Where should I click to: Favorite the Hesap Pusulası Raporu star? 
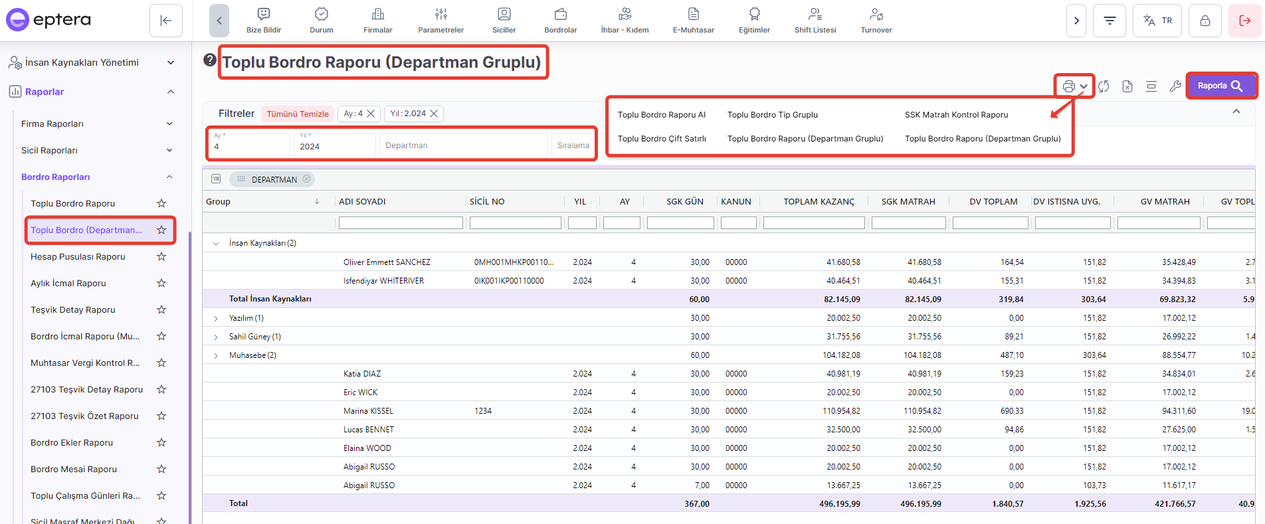161,256
